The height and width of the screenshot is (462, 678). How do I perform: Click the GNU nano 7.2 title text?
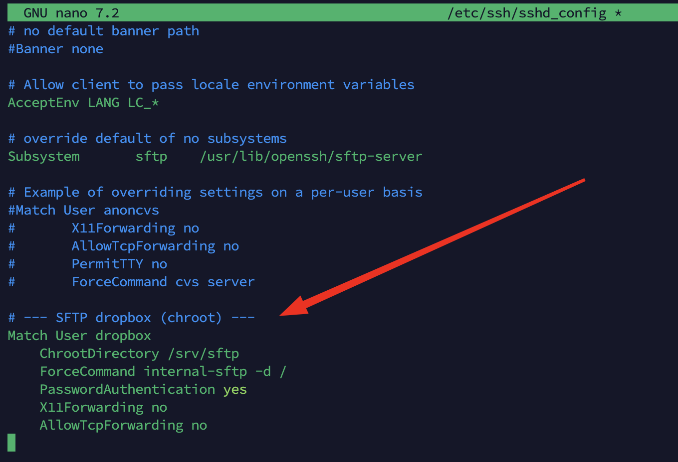click(x=71, y=13)
